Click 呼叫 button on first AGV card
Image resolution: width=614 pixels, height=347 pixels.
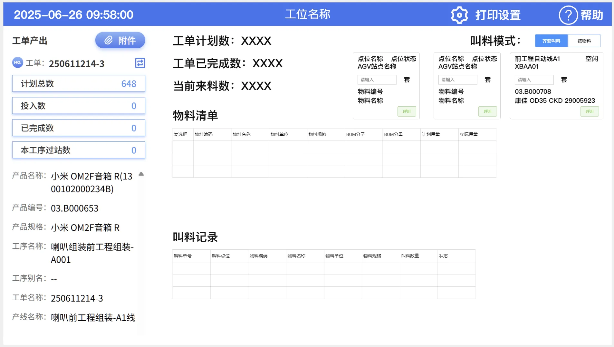point(407,111)
